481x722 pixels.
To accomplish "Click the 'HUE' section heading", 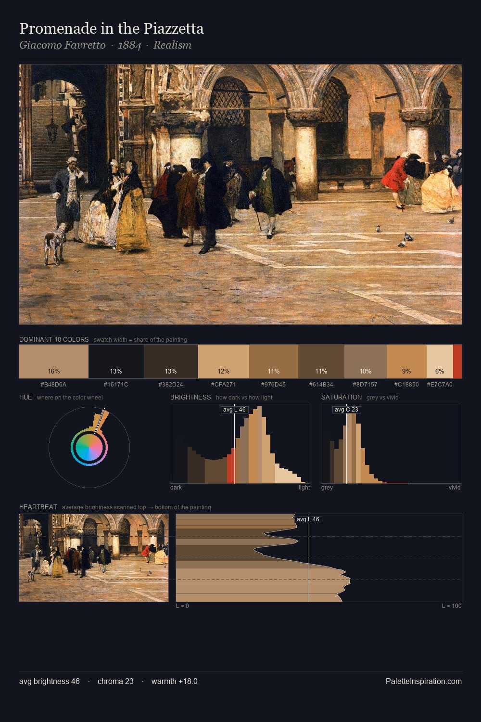I will tap(25, 397).
